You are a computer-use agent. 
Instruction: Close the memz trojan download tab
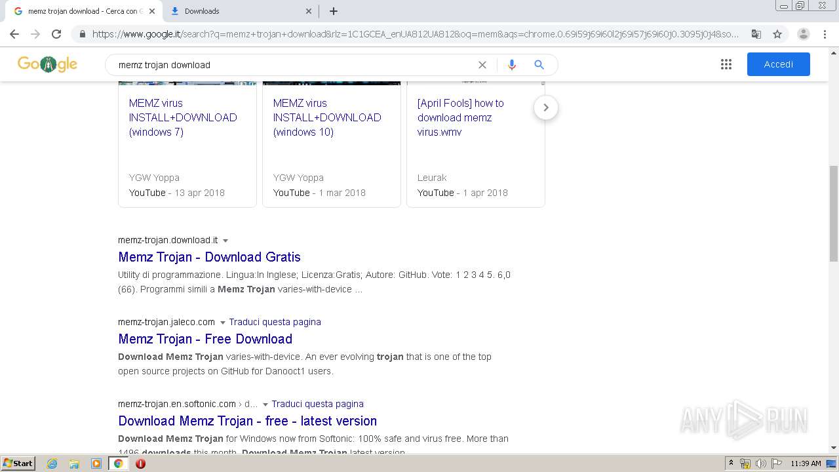click(152, 11)
